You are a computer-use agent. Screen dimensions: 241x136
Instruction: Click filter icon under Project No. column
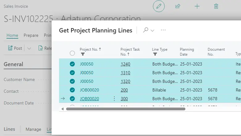pos(82,54)
